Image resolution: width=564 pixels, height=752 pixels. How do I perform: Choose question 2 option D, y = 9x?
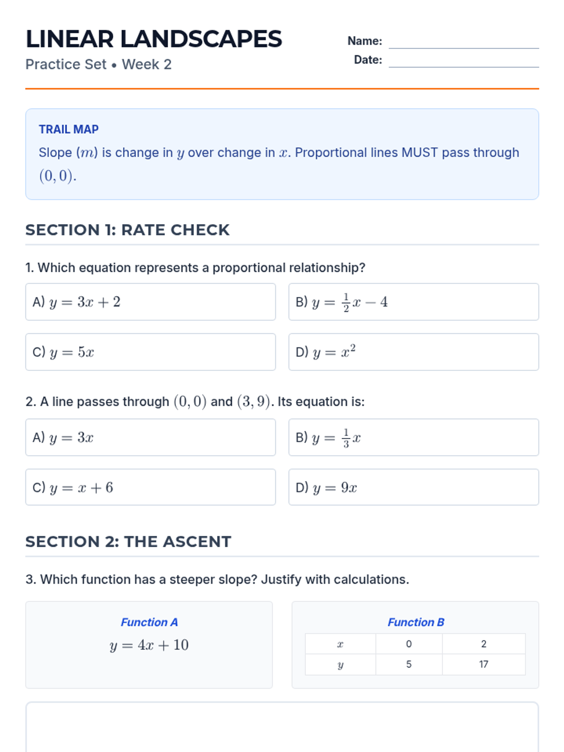tap(414, 487)
